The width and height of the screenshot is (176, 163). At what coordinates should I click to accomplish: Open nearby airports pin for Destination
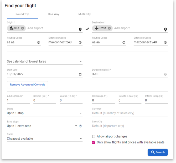coord(165,29)
